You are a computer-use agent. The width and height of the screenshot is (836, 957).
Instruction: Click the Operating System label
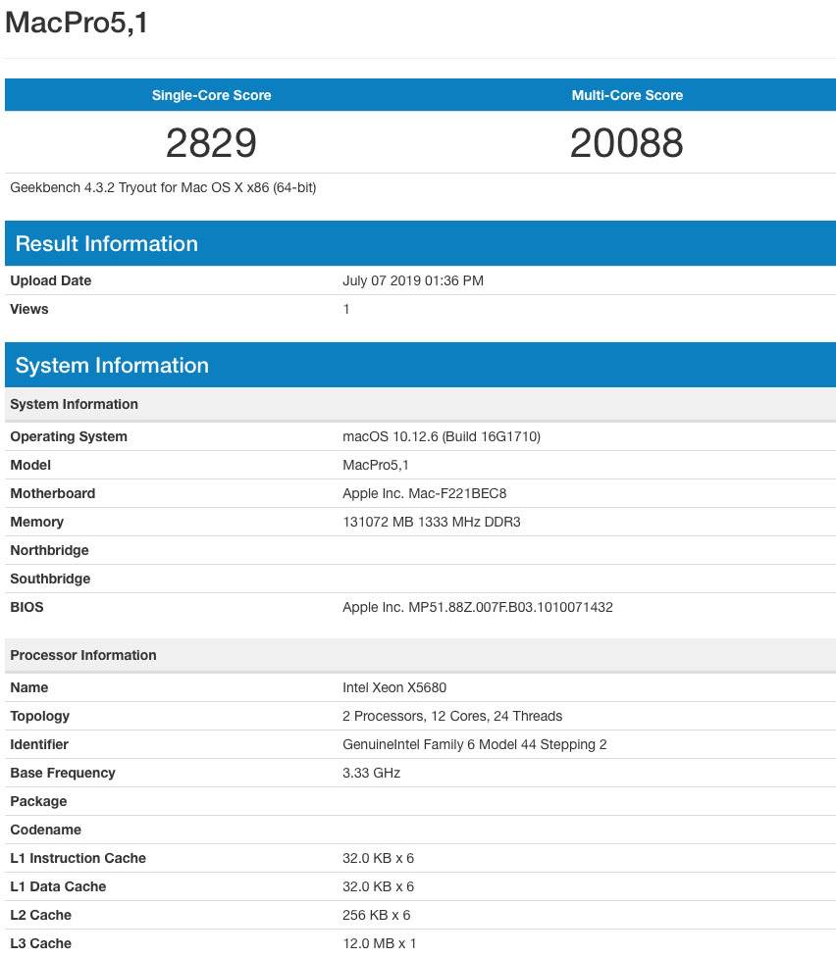point(69,436)
